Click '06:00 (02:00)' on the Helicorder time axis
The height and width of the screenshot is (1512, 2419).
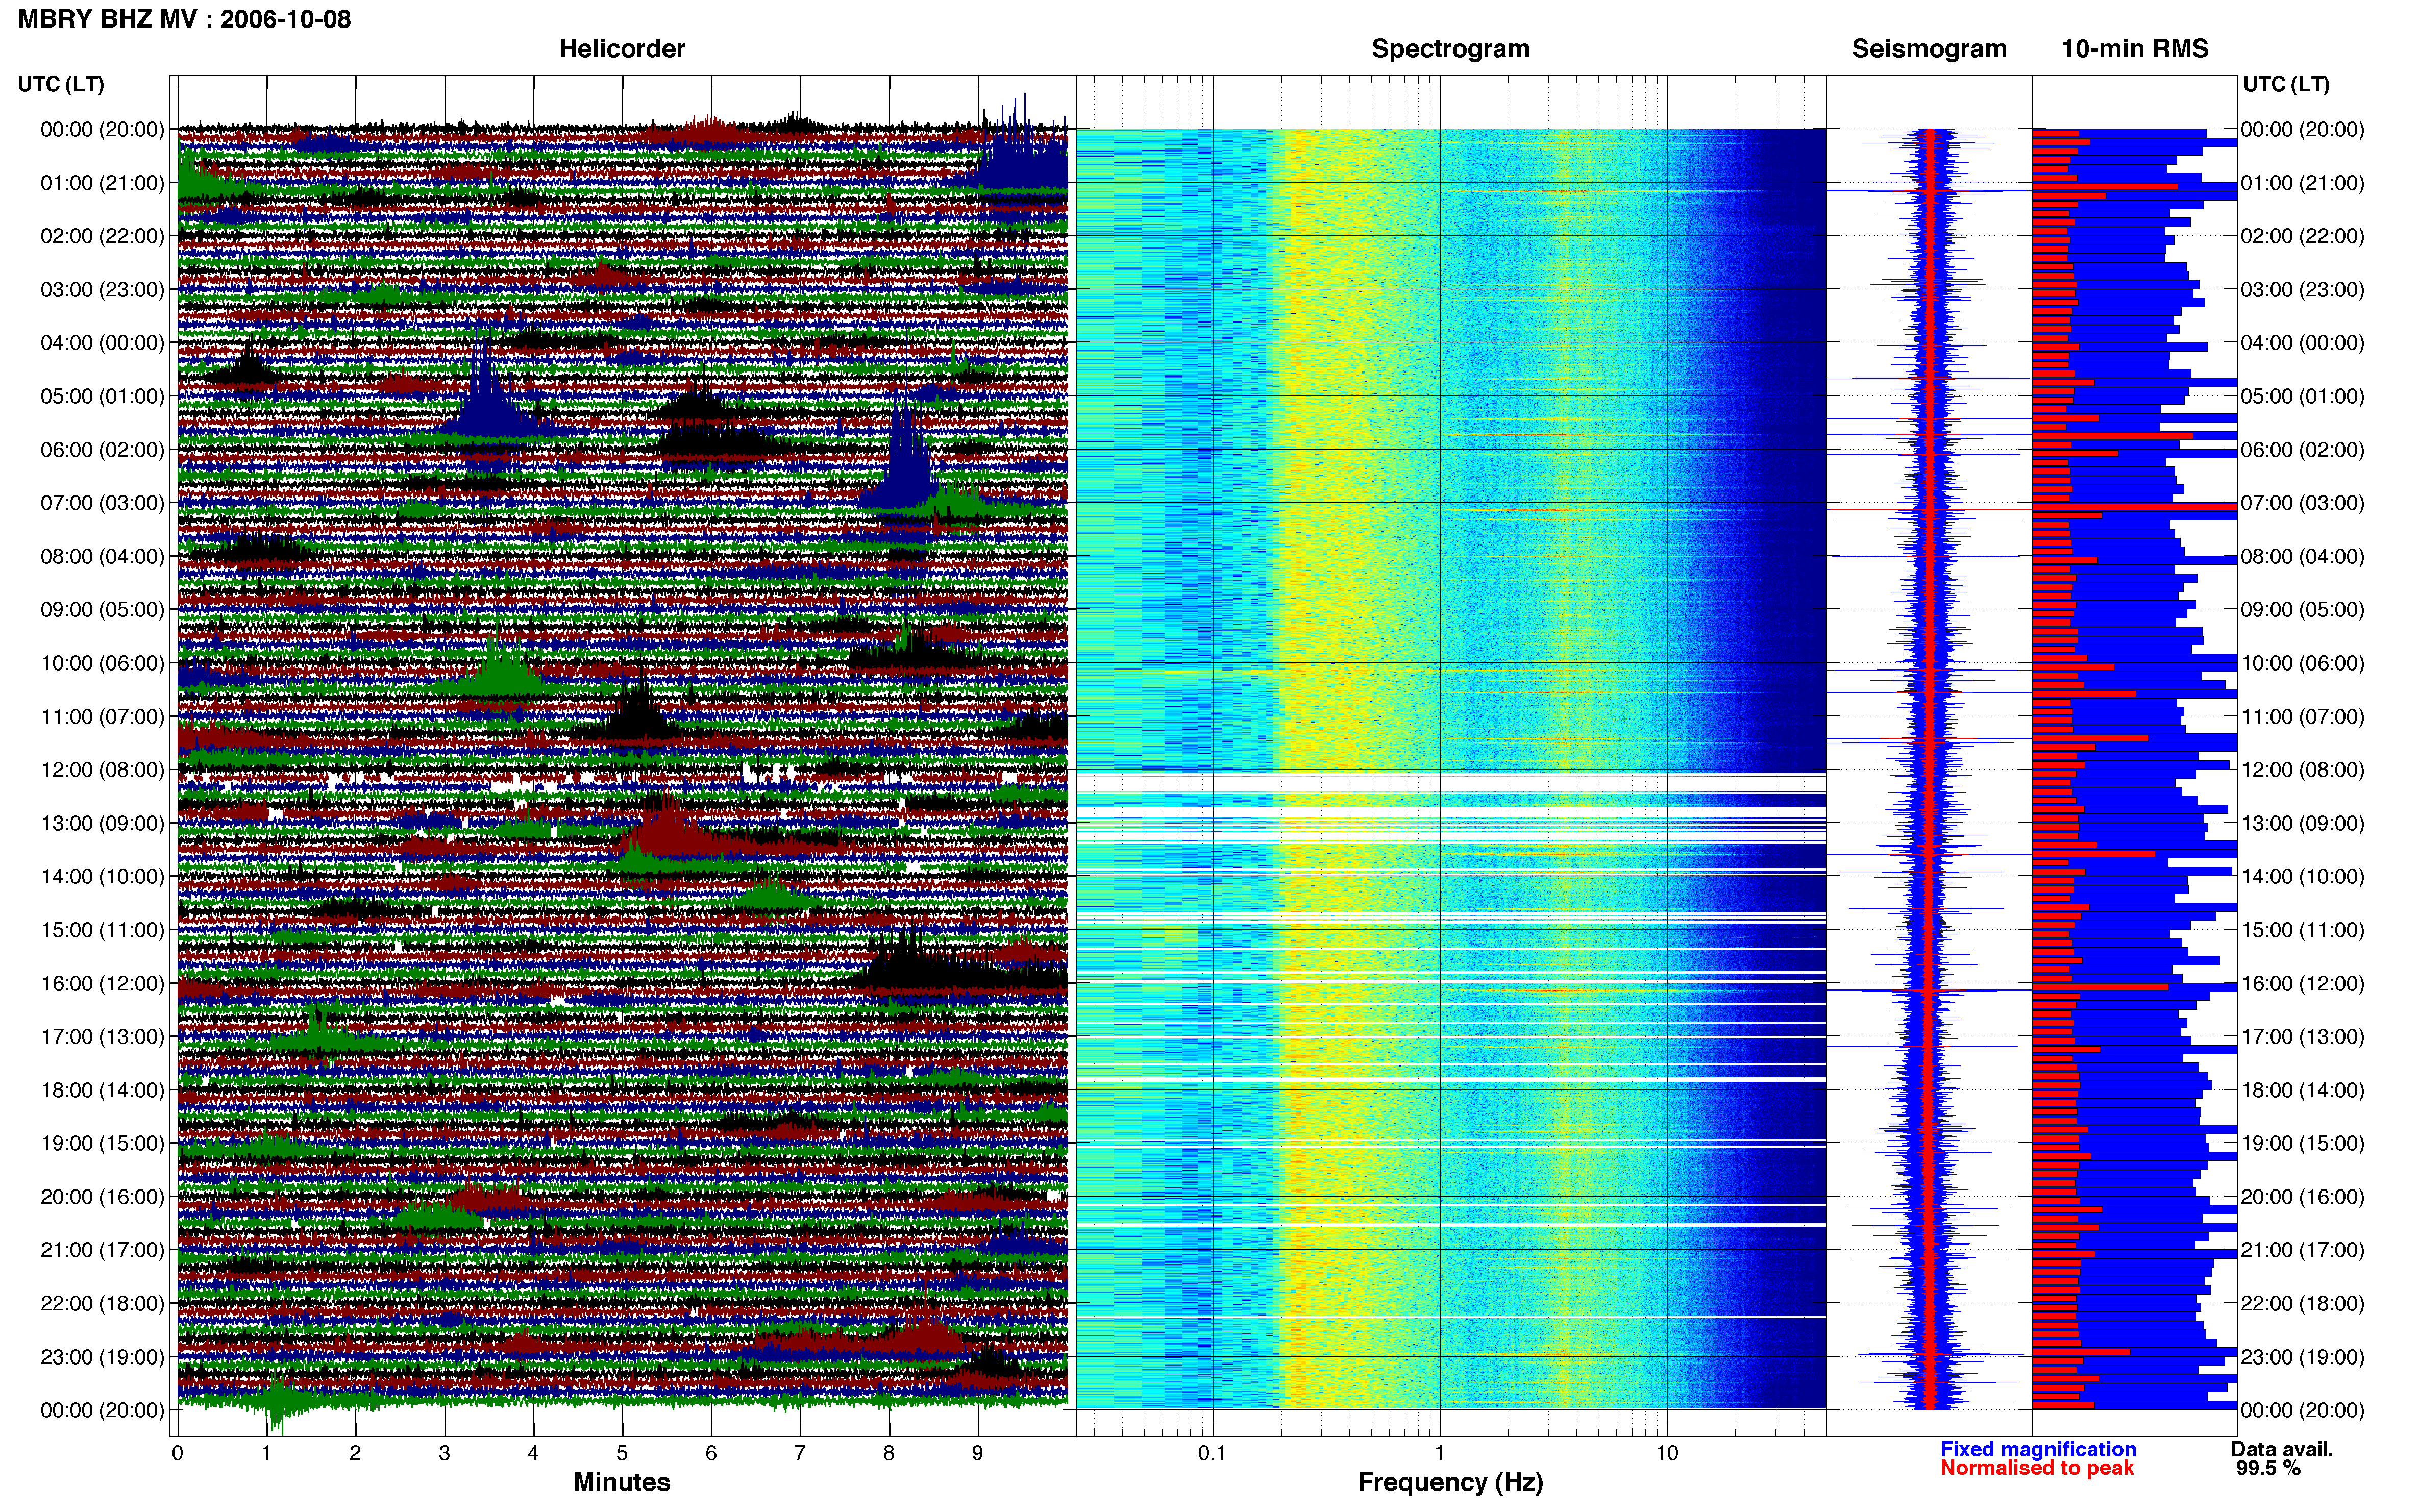tap(102, 450)
